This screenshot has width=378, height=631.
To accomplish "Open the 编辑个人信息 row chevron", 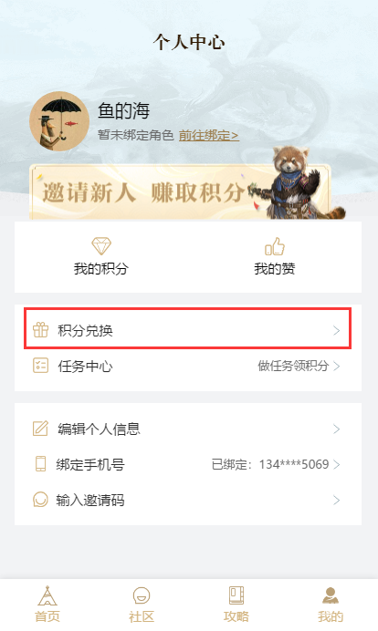I will 337,429.
